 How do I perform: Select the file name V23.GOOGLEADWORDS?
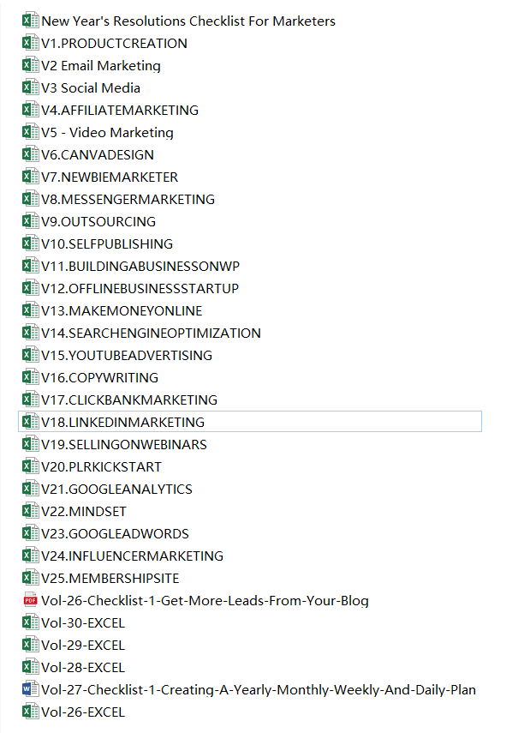pyautogui.click(x=116, y=534)
